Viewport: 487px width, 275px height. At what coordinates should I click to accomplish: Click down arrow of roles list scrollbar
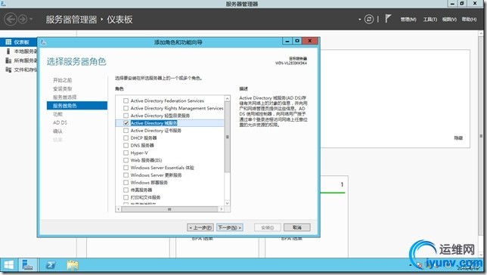228,203
